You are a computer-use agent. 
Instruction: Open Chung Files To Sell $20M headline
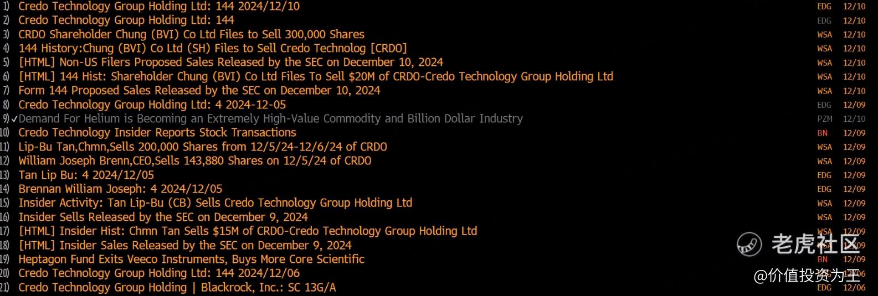316,76
